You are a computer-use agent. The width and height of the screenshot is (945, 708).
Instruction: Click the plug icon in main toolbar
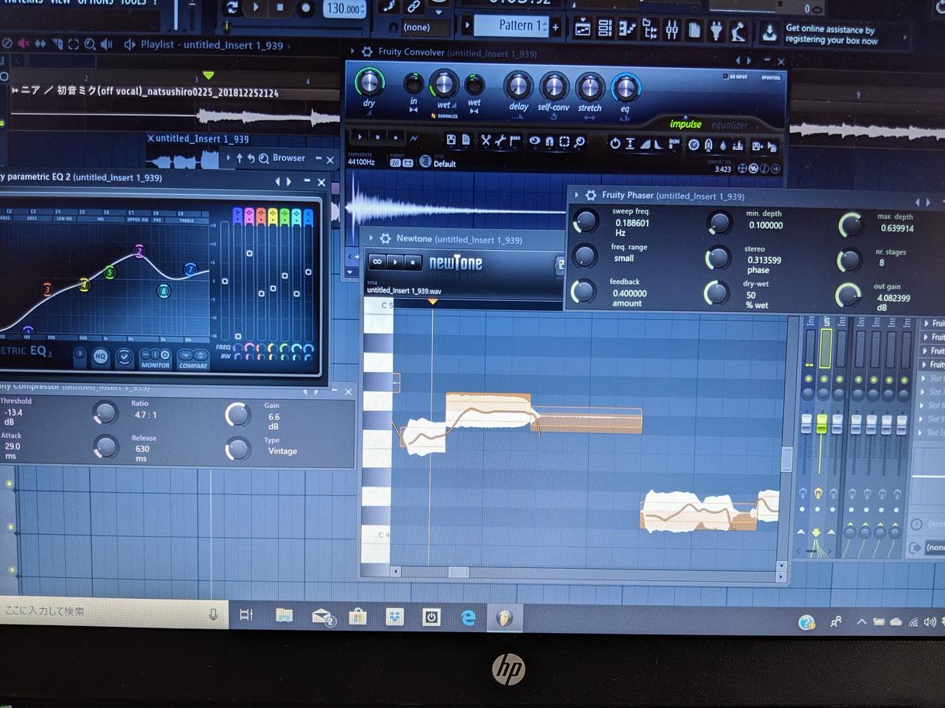pos(716,31)
